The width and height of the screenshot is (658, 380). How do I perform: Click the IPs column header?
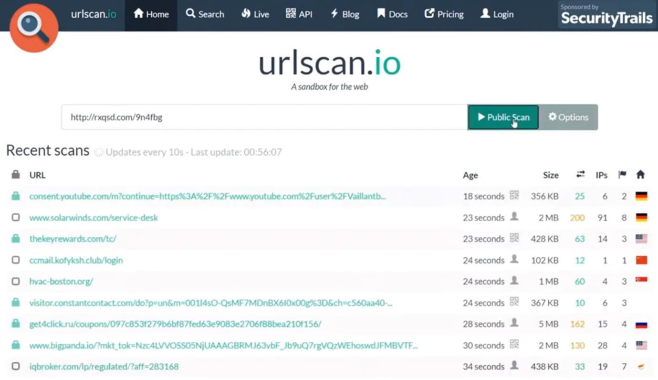601,175
